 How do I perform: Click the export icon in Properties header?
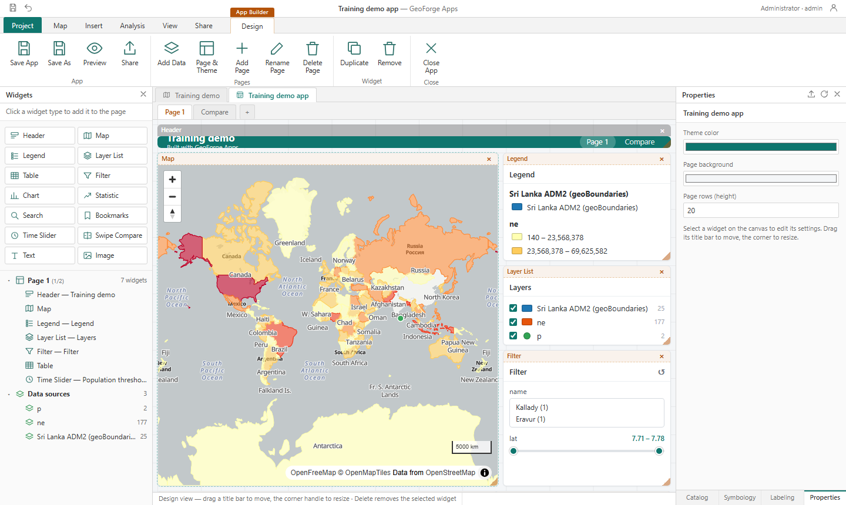(811, 94)
